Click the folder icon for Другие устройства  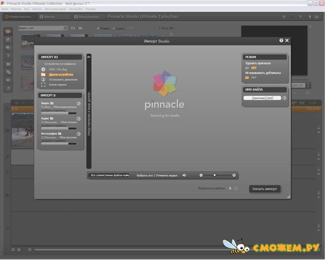(43, 75)
